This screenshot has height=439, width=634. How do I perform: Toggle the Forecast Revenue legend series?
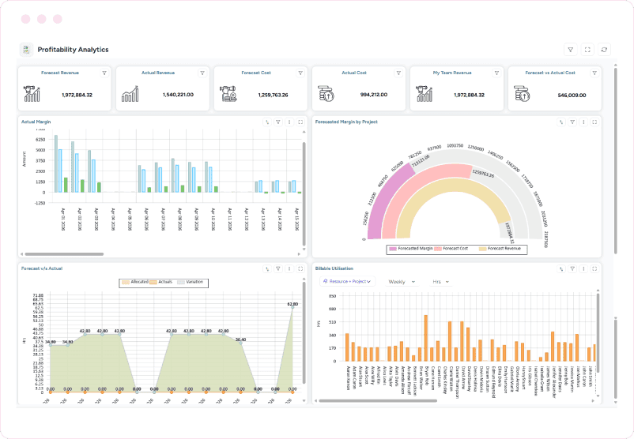click(x=500, y=249)
